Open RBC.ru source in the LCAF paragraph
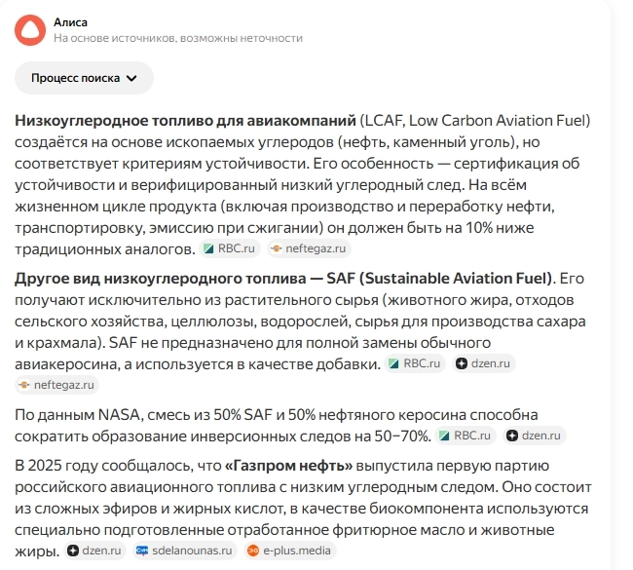Image resolution: width=633 pixels, height=570 pixels. tap(229, 248)
